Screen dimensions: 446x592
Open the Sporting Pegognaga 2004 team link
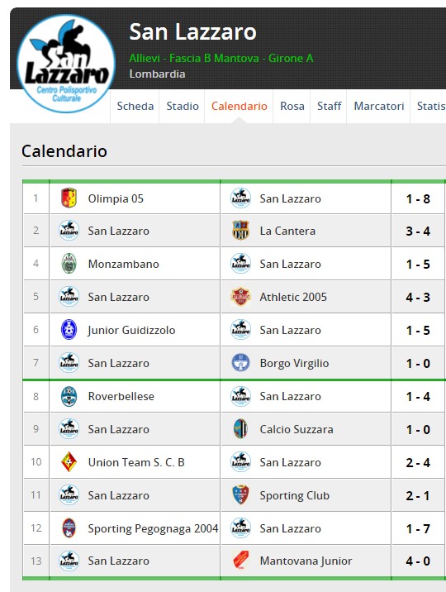153,528
